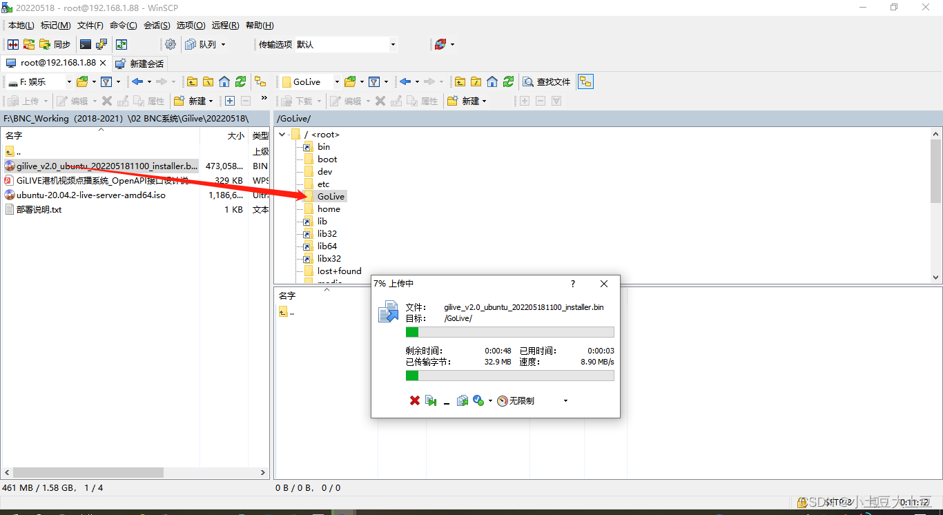
Task: Cancel the upload with the red X
Action: (x=415, y=400)
